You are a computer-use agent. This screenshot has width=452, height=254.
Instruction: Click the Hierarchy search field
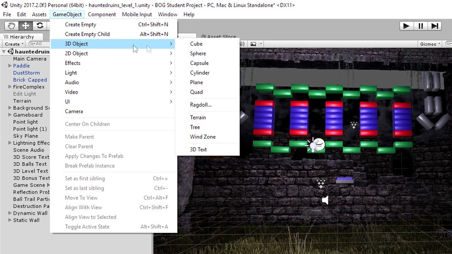click(x=39, y=44)
